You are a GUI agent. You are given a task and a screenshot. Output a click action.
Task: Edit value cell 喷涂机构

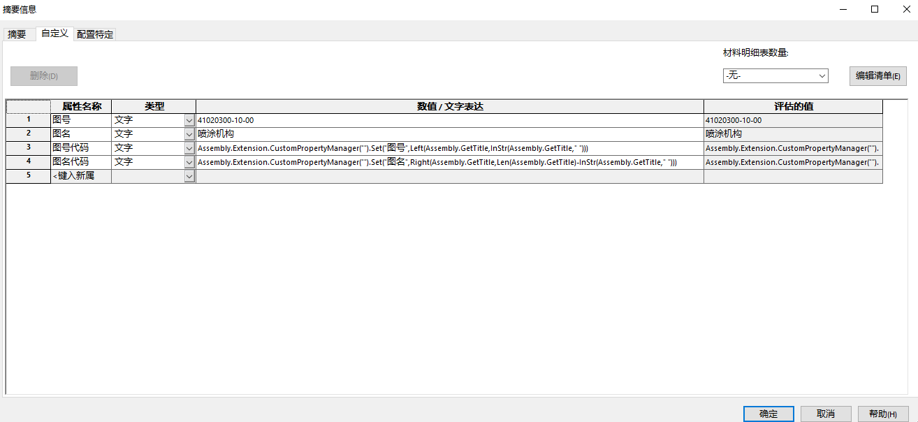450,134
